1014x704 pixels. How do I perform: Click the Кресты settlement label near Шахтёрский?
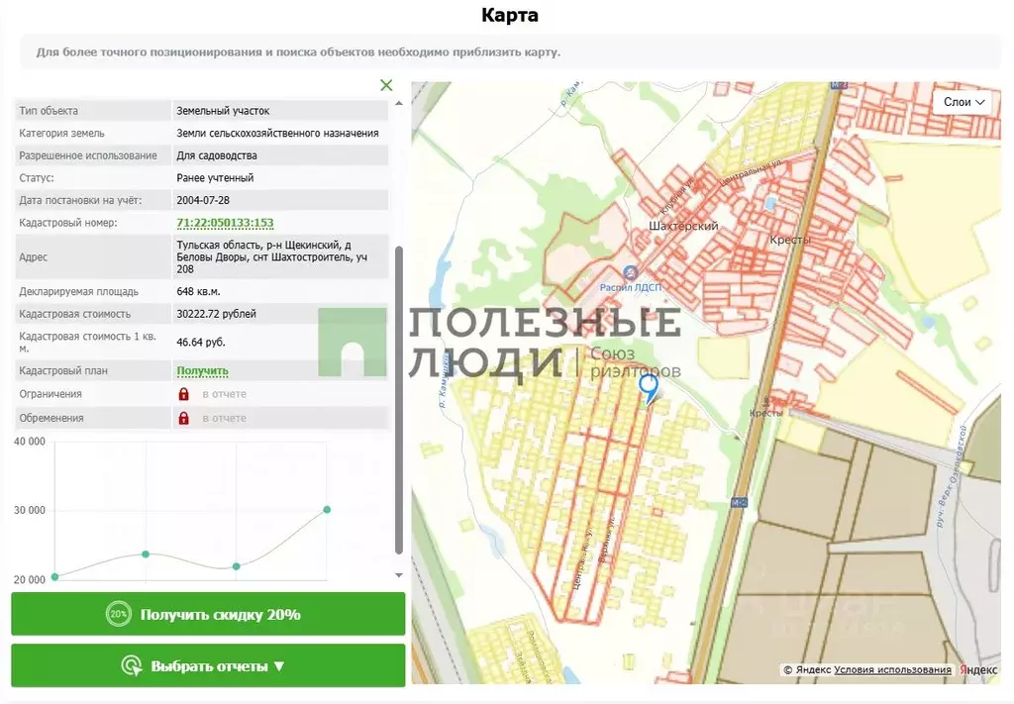(x=789, y=240)
